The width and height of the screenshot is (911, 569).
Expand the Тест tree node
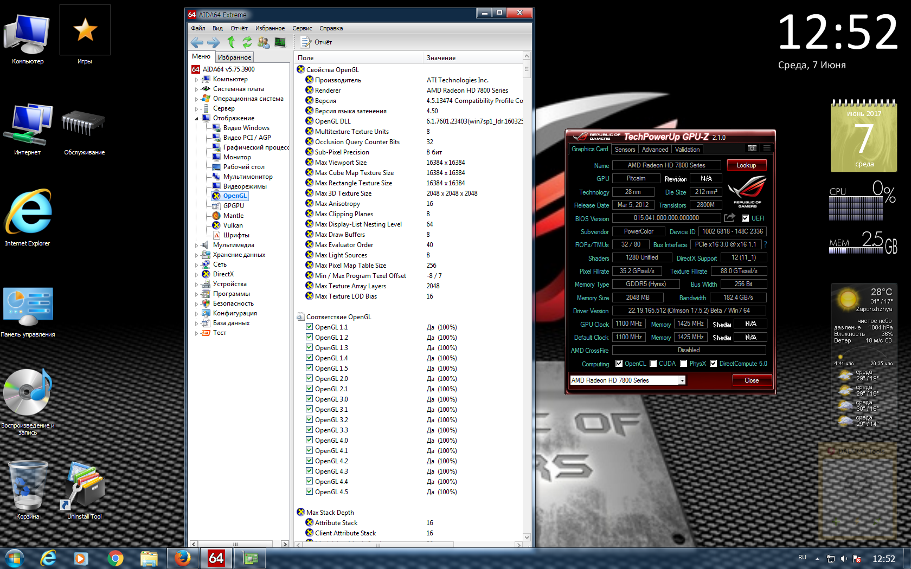[x=196, y=333]
